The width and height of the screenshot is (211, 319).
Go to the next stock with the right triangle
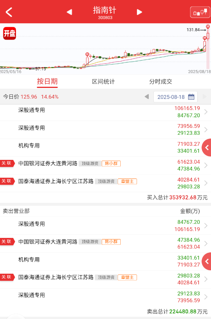coord(139,12)
